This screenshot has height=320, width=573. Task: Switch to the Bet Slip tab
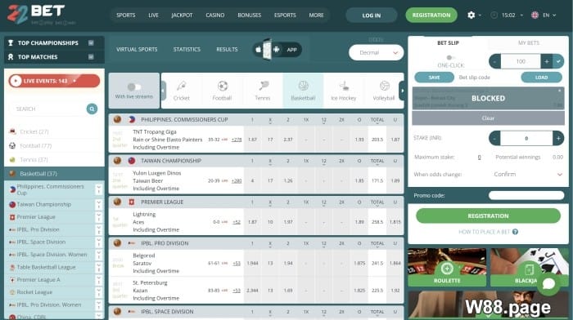click(448, 43)
